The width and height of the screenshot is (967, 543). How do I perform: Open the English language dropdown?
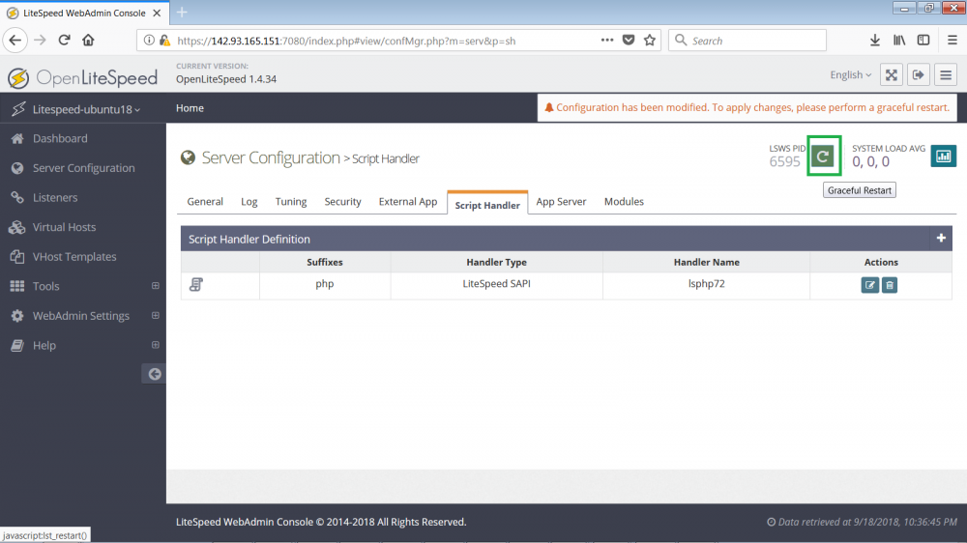pyautogui.click(x=850, y=75)
